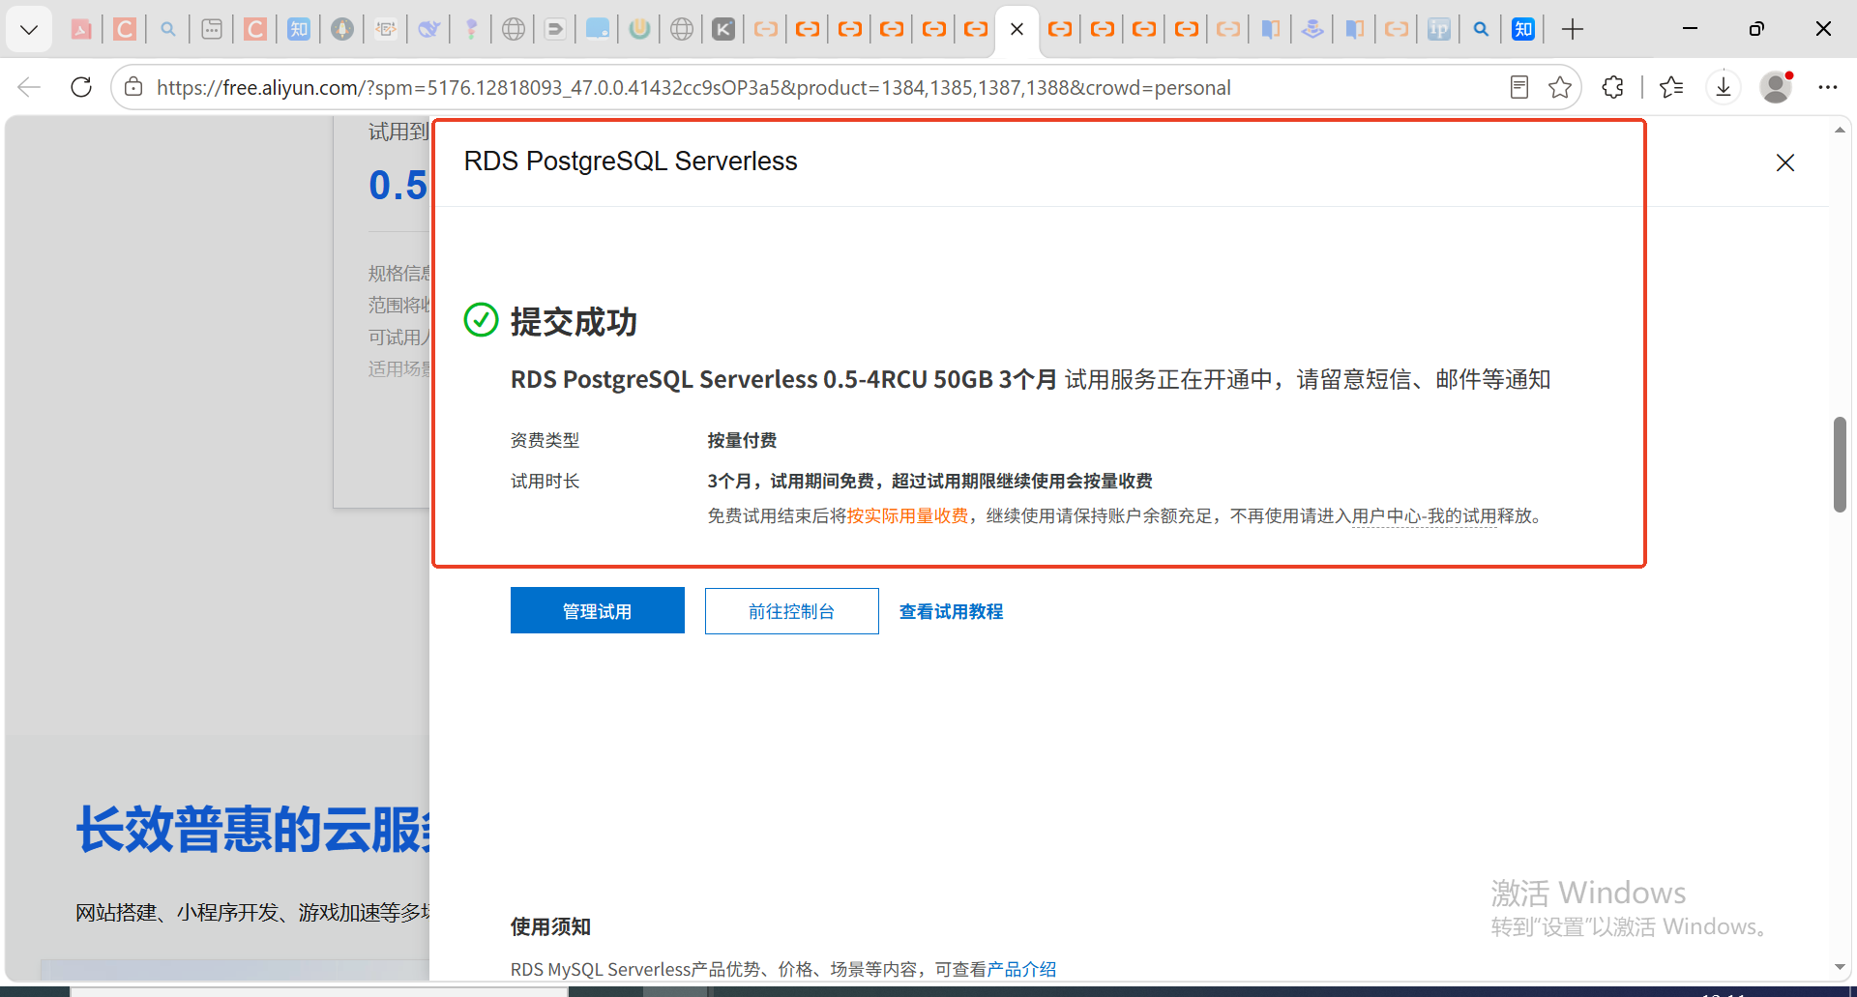The width and height of the screenshot is (1857, 997).
Task: Open a new browser tab
Action: pos(1573,29)
